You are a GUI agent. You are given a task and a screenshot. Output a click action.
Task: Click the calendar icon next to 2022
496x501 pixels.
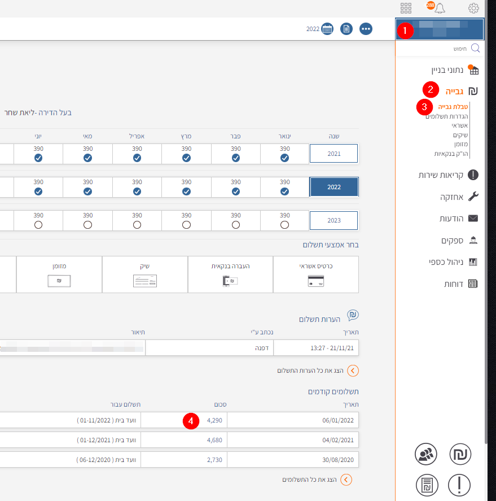pyautogui.click(x=327, y=29)
